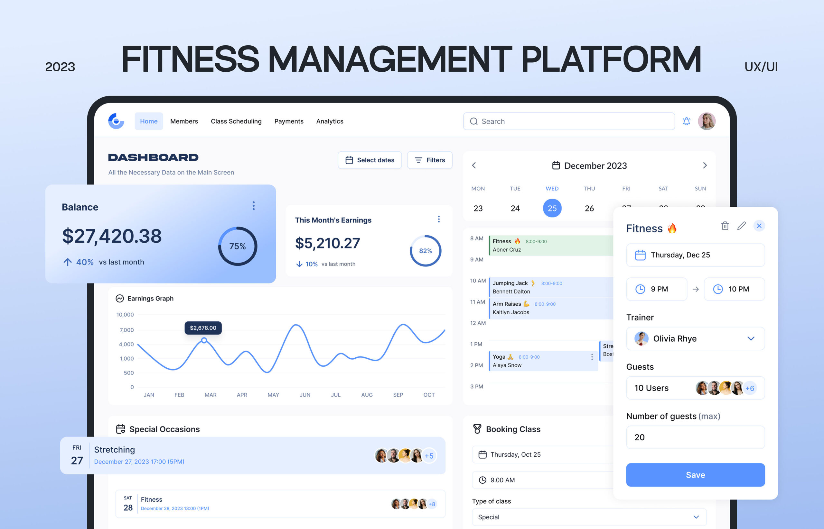The width and height of the screenshot is (824, 529).
Task: Click the Booking Class medal icon
Action: pyautogui.click(x=477, y=429)
